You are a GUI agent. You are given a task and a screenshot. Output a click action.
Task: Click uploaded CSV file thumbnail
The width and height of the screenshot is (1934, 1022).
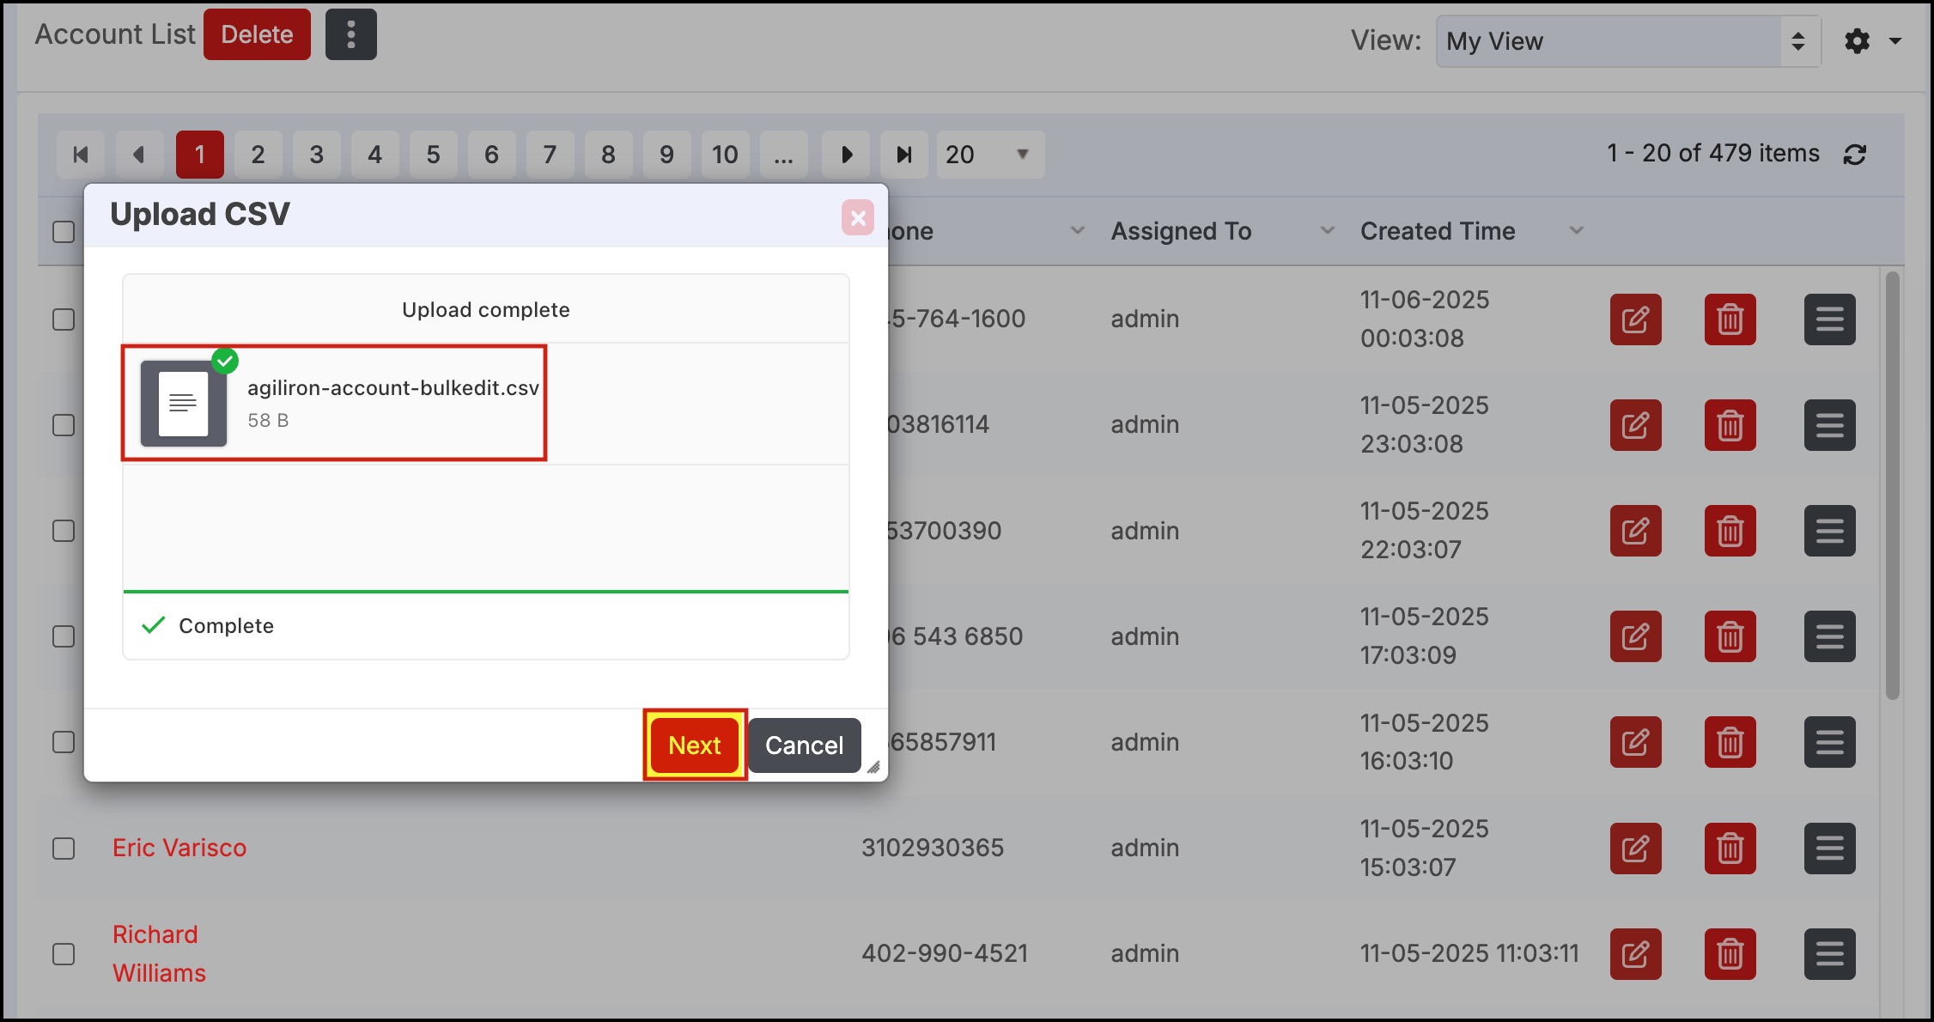click(x=183, y=403)
